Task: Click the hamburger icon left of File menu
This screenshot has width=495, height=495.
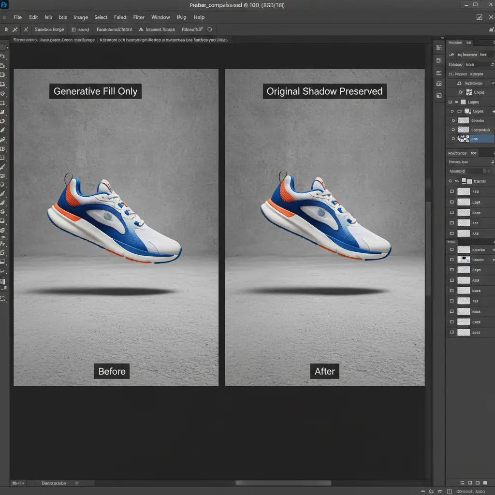Action: (4, 17)
